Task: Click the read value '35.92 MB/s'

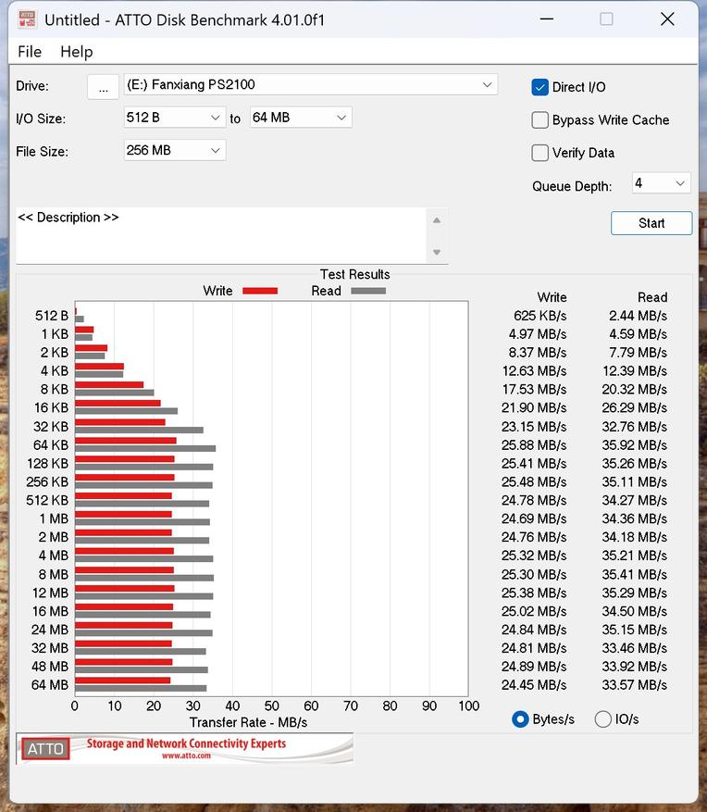Action: (634, 445)
